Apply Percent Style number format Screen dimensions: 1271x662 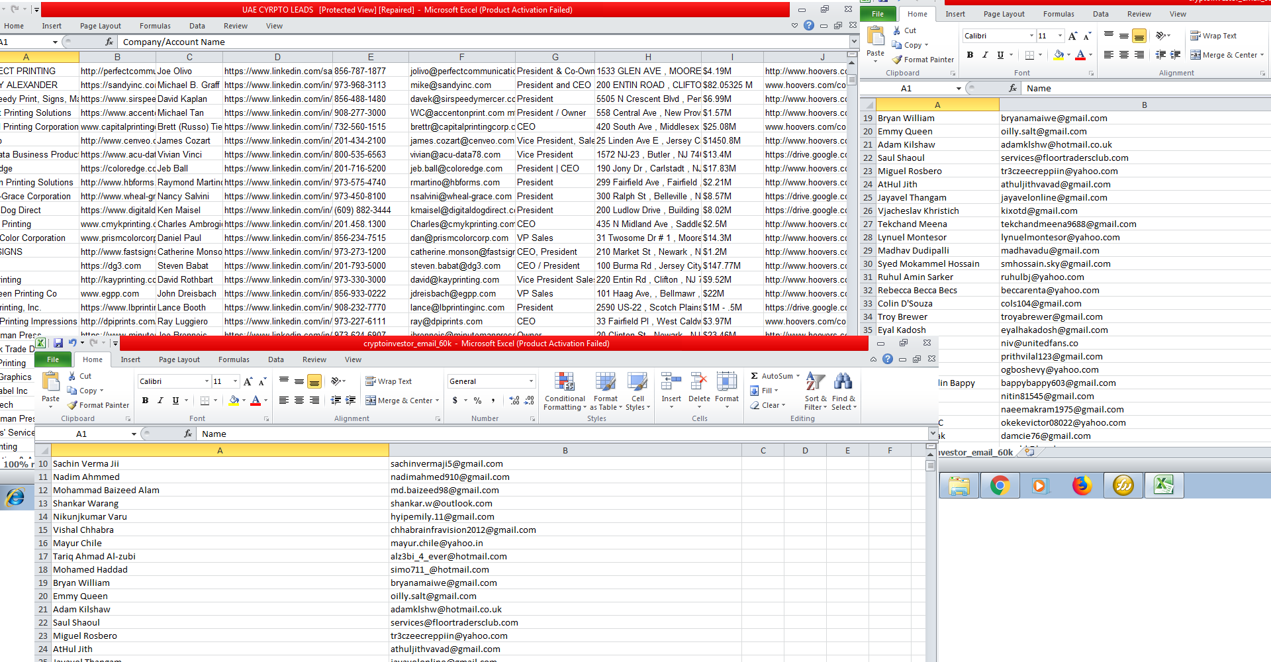coord(477,401)
